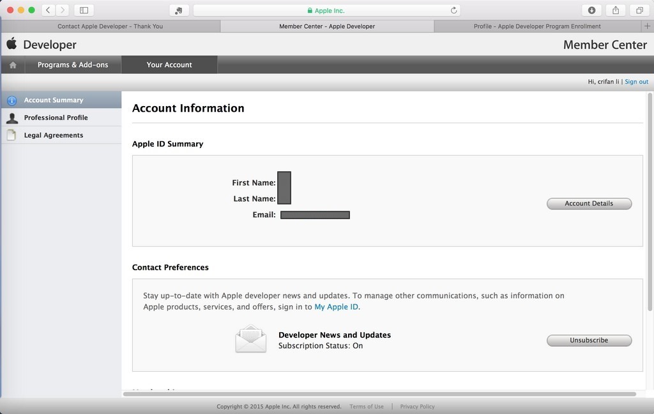The image size is (654, 414).
Task: Go back to previous page
Action: tap(49, 10)
